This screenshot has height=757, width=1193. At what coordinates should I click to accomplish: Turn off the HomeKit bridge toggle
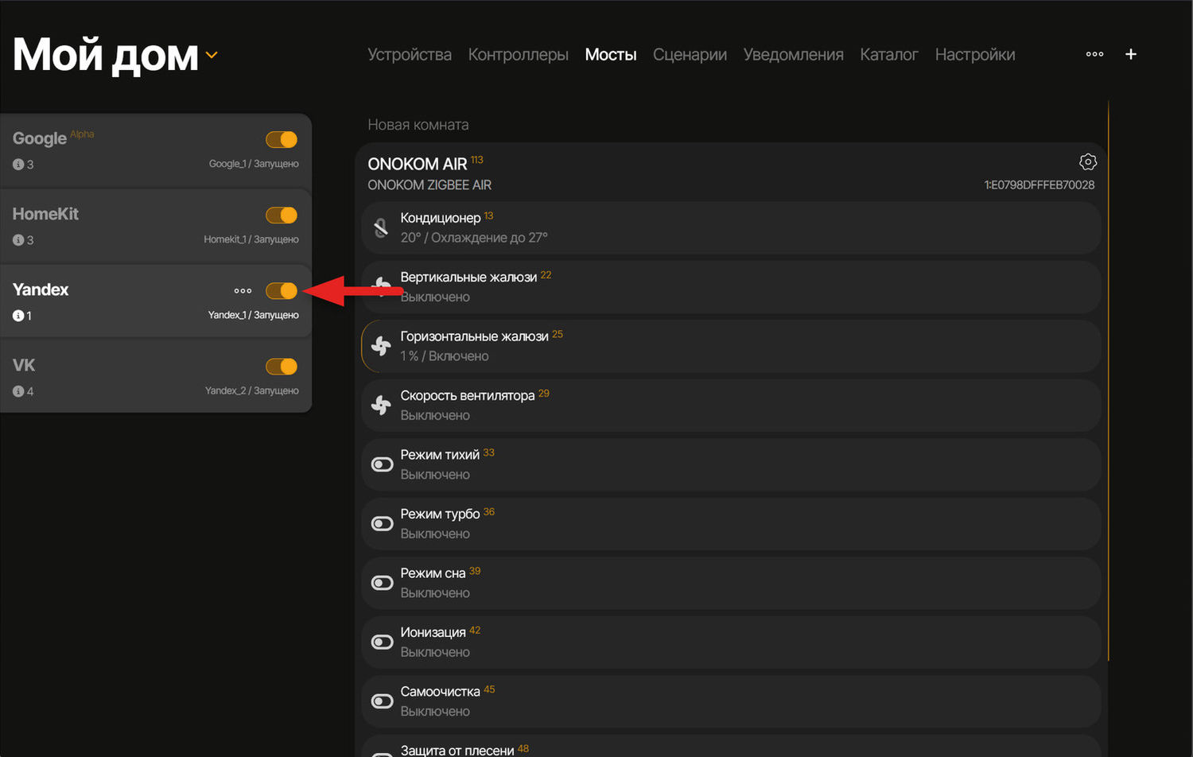coord(282,215)
